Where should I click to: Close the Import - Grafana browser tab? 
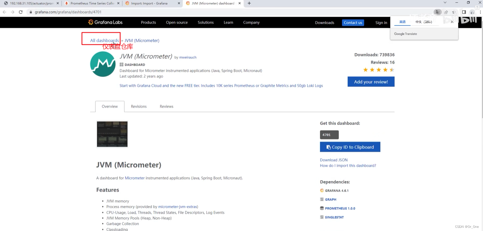coord(179,3)
